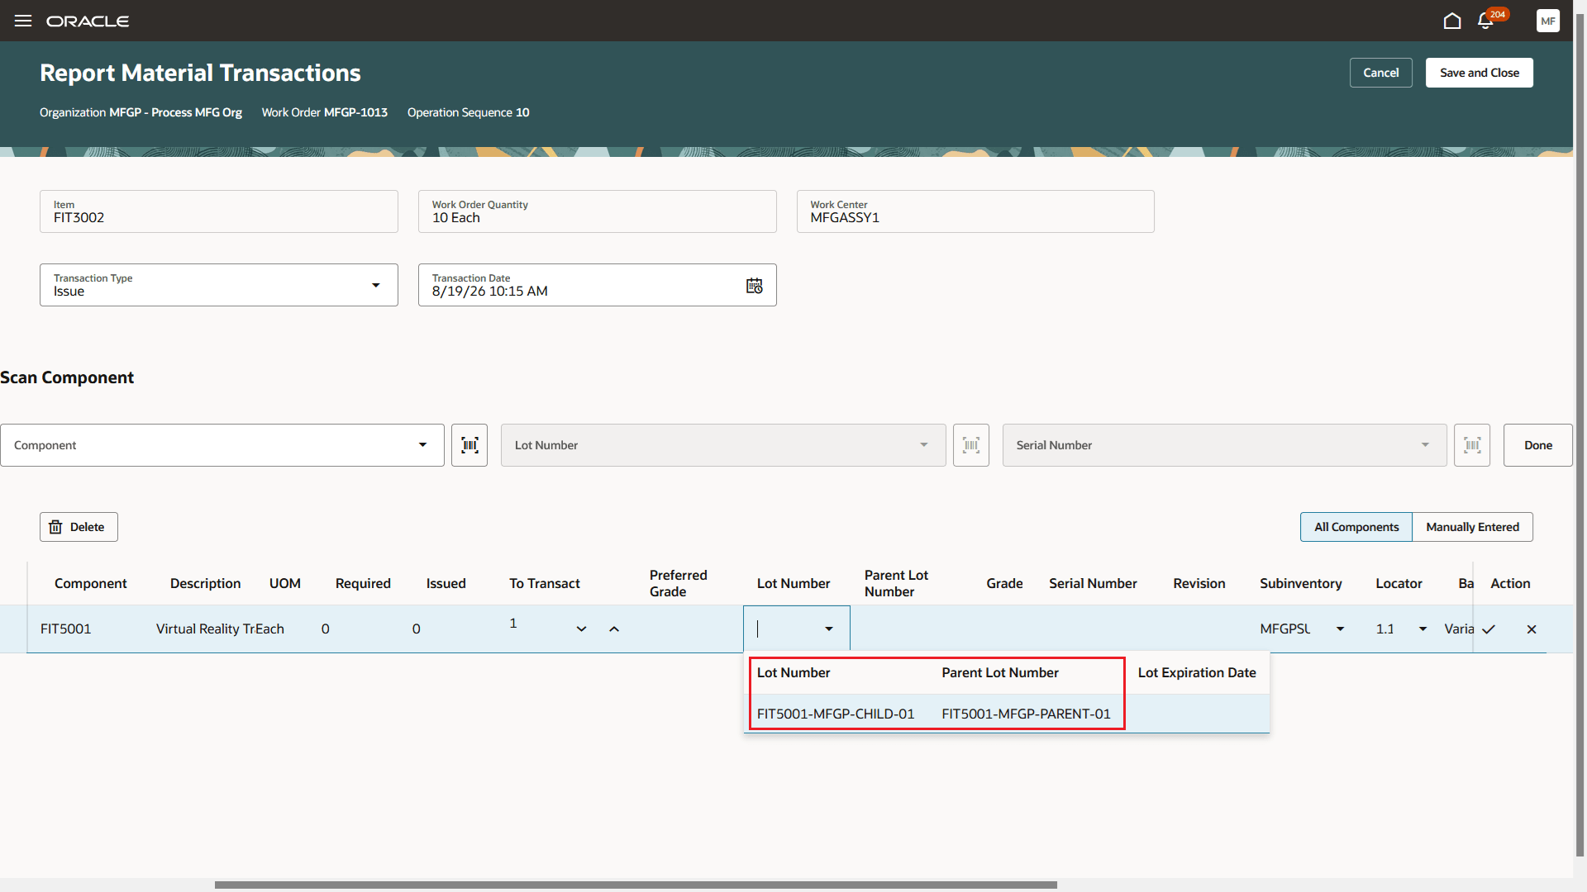Click the Serial Number column header
The image size is (1587, 892).
coord(1093,584)
